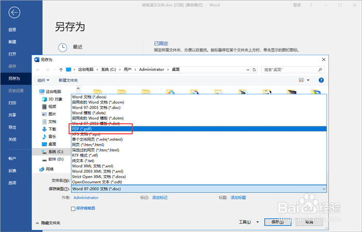Click 系统 (C:) in the address breadcrumb
The image size is (362, 232).
(109, 69)
